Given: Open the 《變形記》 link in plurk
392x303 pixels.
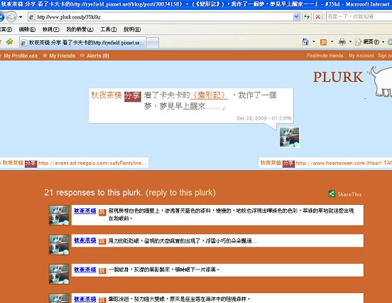Looking at the screenshot, I should (209, 95).
